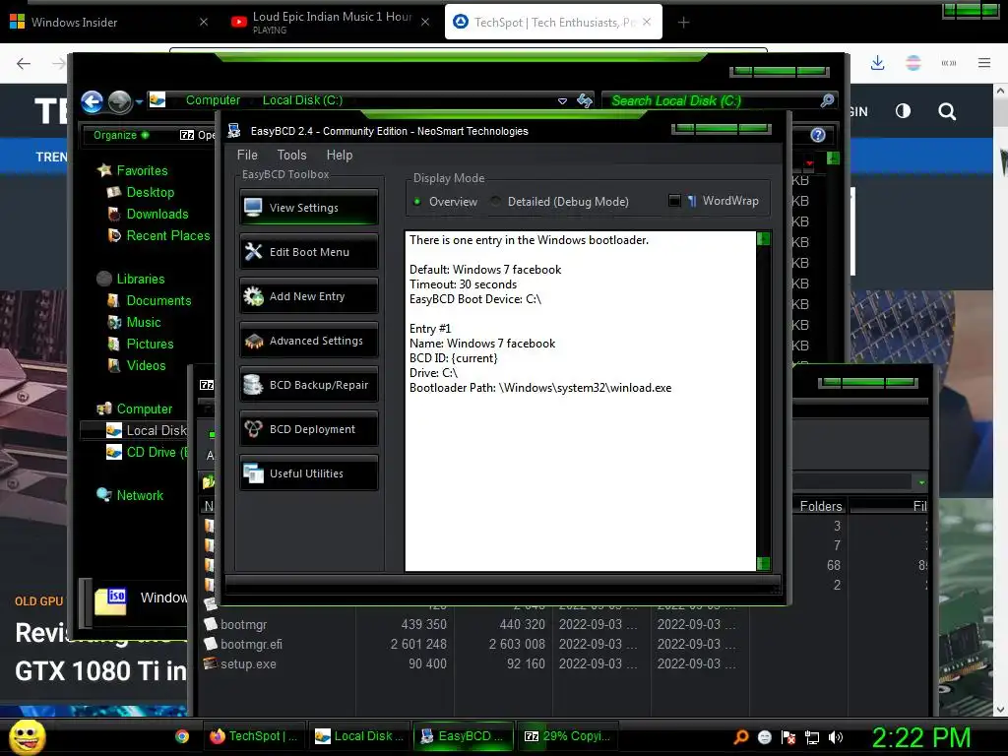Open BCD Deployment section
The height and width of the screenshot is (756, 1008).
coord(308,429)
